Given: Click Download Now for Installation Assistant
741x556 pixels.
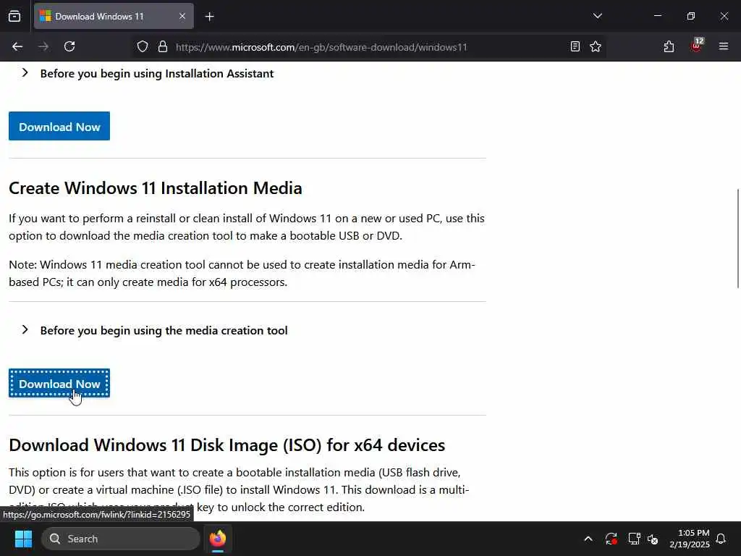Looking at the screenshot, I should tap(59, 126).
